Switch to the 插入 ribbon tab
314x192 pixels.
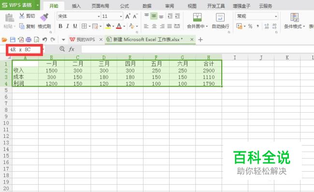(76, 6)
